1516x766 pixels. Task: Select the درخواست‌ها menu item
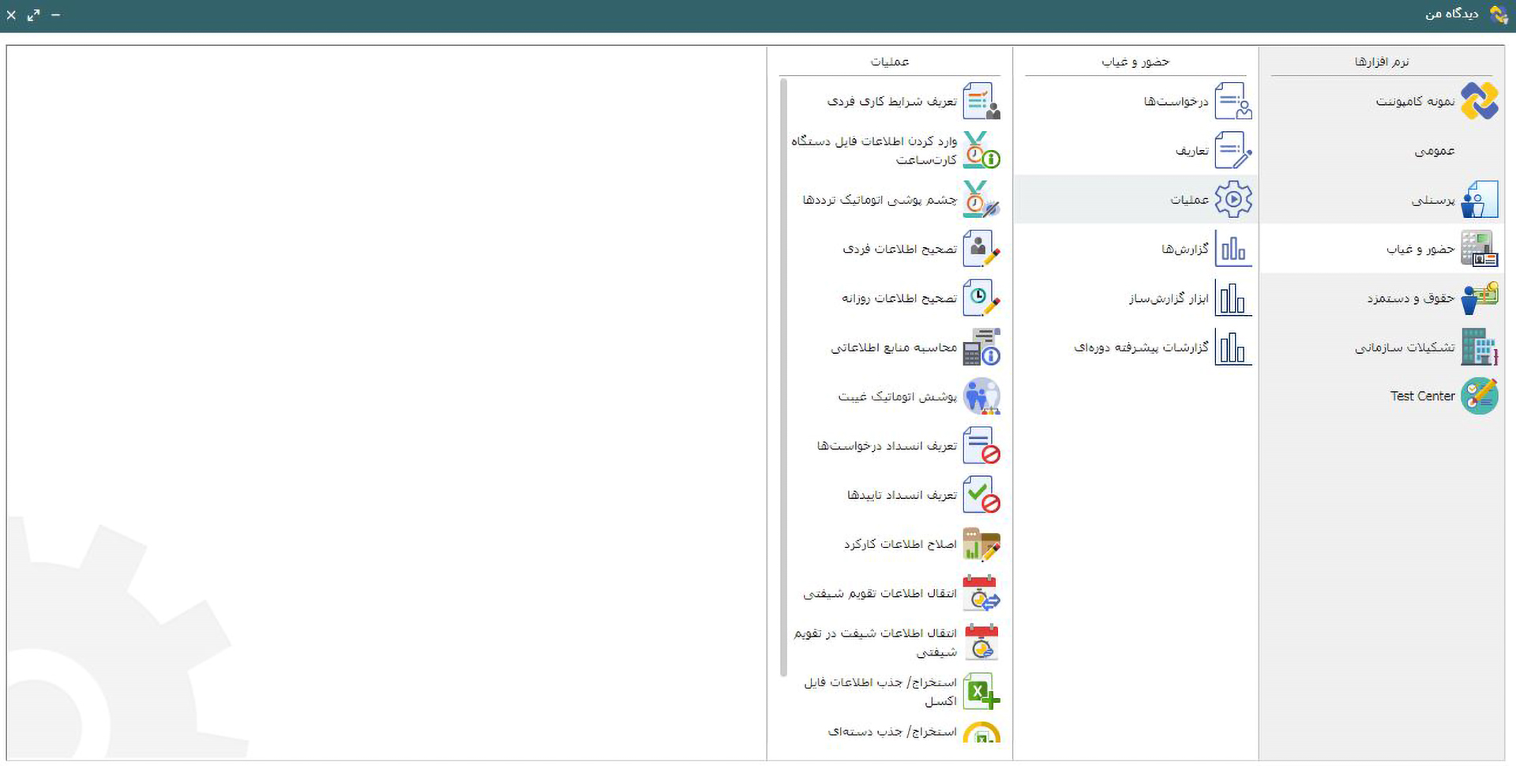click(x=1176, y=101)
